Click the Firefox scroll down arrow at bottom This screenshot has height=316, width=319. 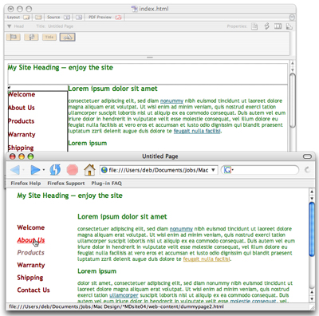(x=312, y=298)
